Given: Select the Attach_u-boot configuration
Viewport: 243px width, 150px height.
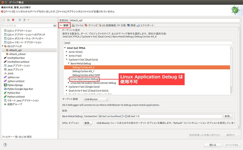Looking at the screenshot, I should click(17, 54).
